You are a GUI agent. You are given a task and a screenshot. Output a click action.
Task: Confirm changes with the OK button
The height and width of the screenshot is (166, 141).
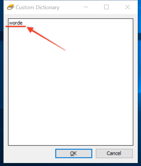[74, 154]
